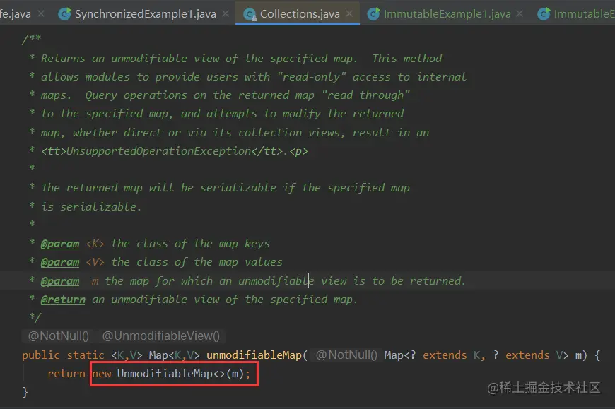The image size is (615, 409).
Task: Click the UnmodifiableMap<>(m) constructor call
Action: click(x=180, y=374)
